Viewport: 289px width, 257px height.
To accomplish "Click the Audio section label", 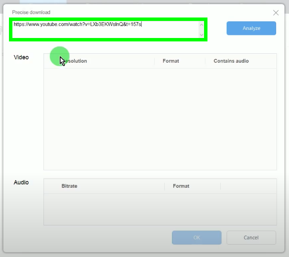I will tap(21, 182).
